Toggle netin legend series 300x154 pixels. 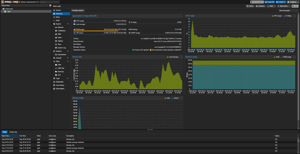click(167, 98)
